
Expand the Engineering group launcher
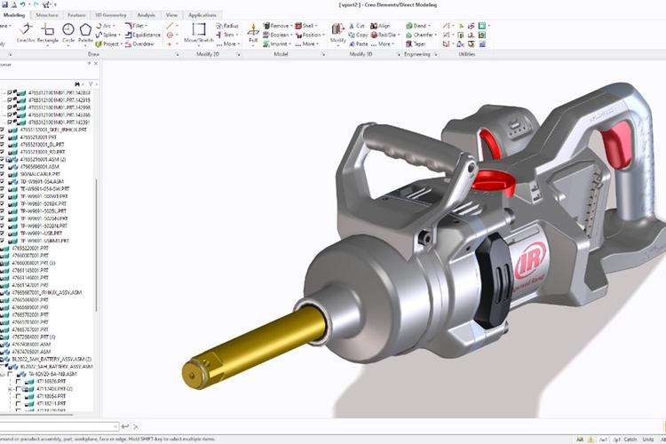pyautogui.click(x=436, y=54)
